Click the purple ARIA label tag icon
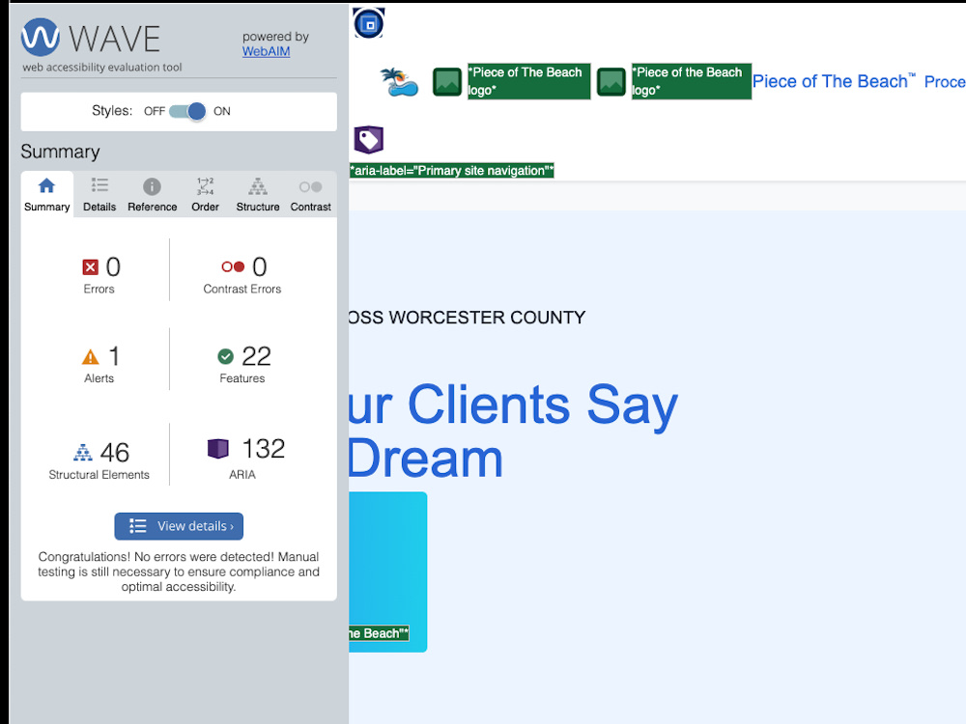Image resolution: width=966 pixels, height=724 pixels. click(368, 140)
